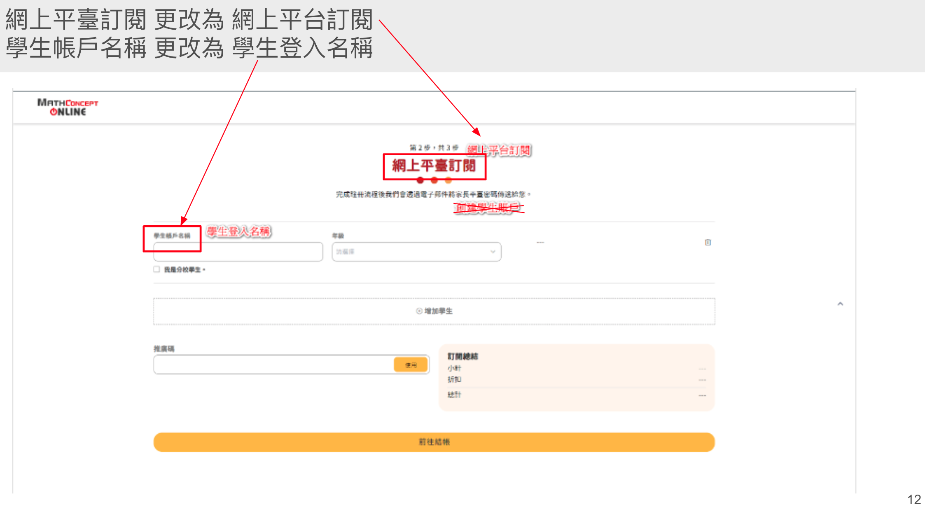The width and height of the screenshot is (925, 528).
Task: Click the plus icon beside 增加學生
Action: click(x=419, y=311)
